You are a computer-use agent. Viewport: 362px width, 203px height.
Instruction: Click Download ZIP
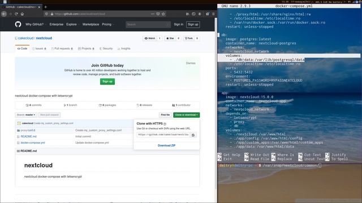point(166,145)
